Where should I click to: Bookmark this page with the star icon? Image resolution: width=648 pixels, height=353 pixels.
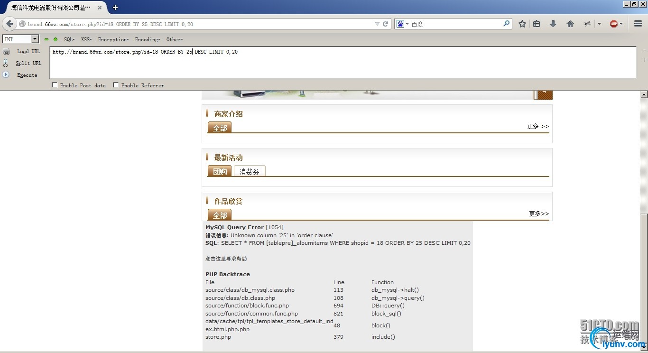(522, 24)
